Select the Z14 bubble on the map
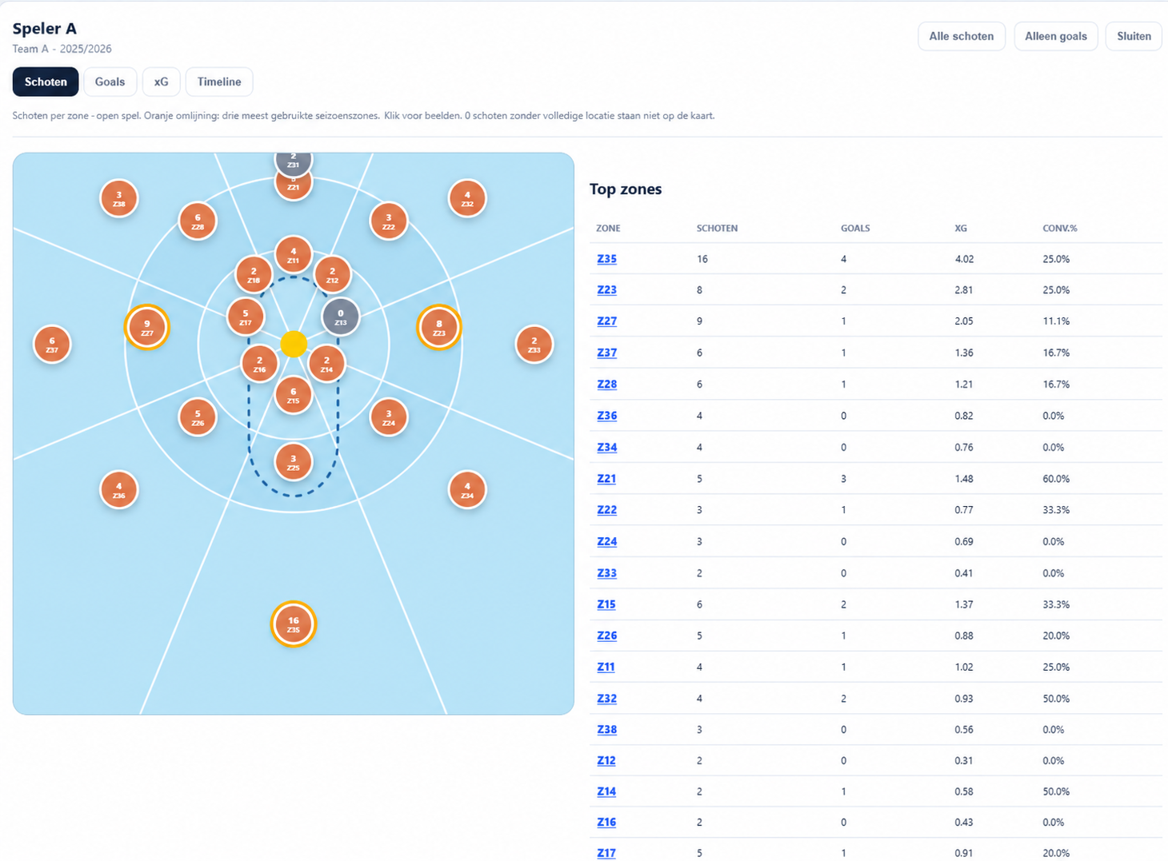 pos(326,364)
